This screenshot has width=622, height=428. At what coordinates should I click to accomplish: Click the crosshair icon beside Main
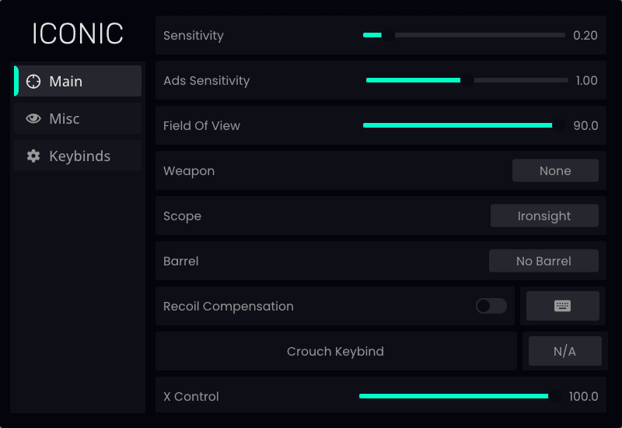33,82
